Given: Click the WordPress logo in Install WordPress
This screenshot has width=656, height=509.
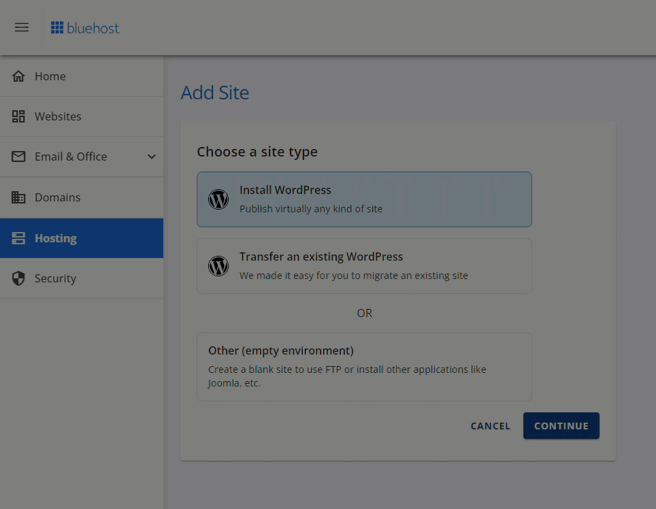Looking at the screenshot, I should 218,199.
